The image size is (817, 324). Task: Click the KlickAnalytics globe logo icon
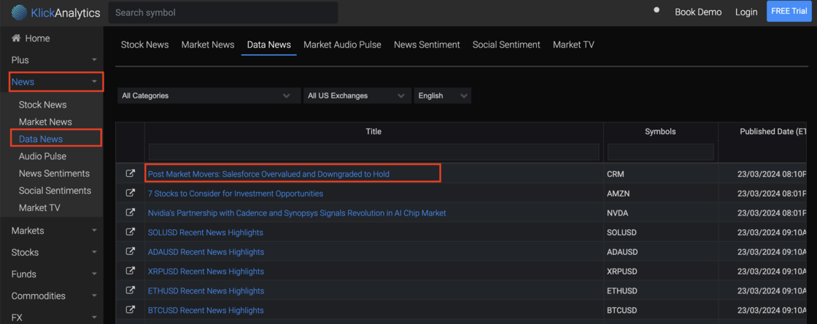(x=19, y=12)
